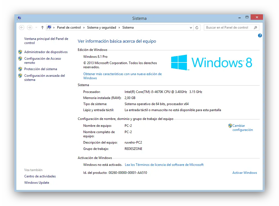Open Configuración avanzada del sistema
The width and height of the screenshot is (279, 206).
44,78
